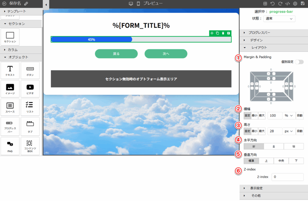308x201 pixels.
Task: Toggle the 個別設定 switch
Action: point(299,62)
